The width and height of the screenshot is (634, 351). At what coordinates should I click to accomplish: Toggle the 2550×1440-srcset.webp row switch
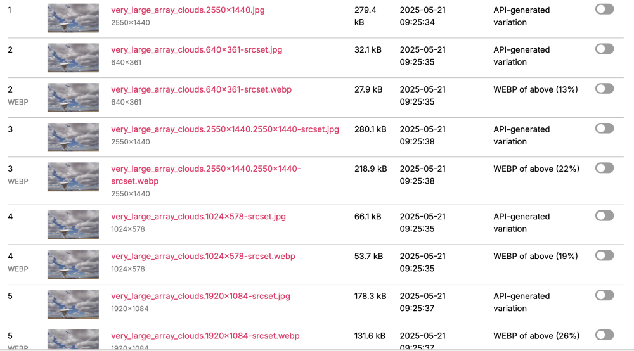point(604,168)
